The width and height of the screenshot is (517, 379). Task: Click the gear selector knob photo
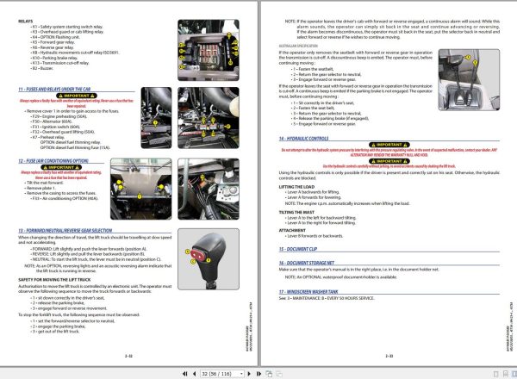click(209, 259)
